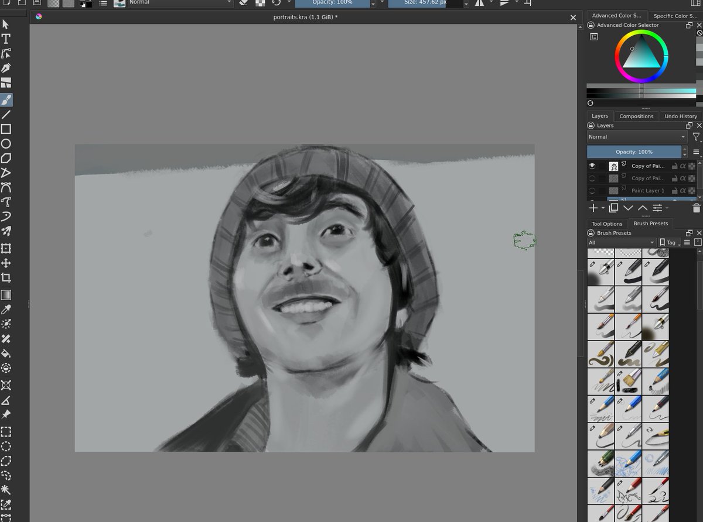Select the Multibrush tool
Image resolution: width=703 pixels, height=522 pixels.
pos(6,232)
